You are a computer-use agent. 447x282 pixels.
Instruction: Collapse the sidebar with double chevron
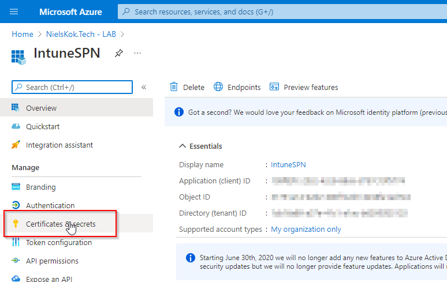(144, 87)
